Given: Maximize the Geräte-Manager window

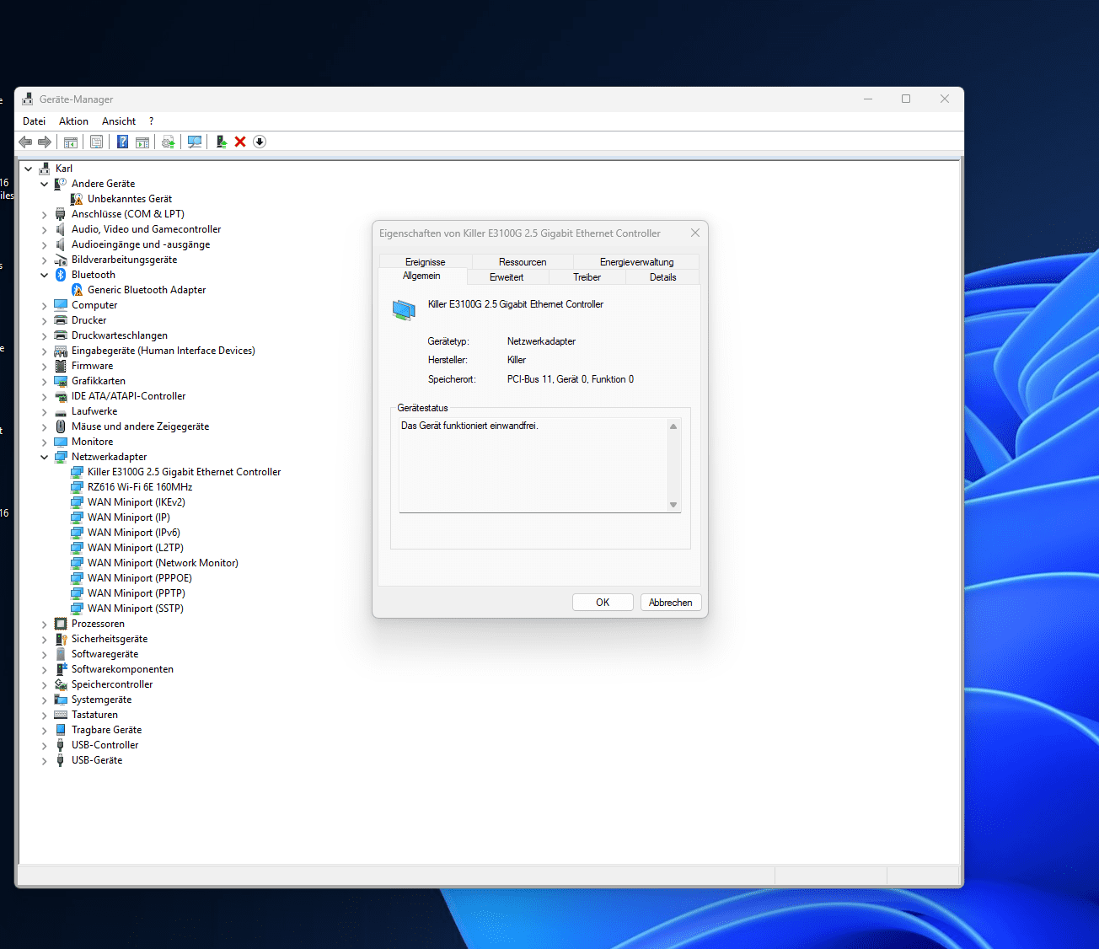Looking at the screenshot, I should point(906,99).
